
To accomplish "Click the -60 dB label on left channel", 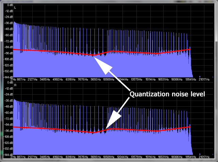I will point(9,35).
